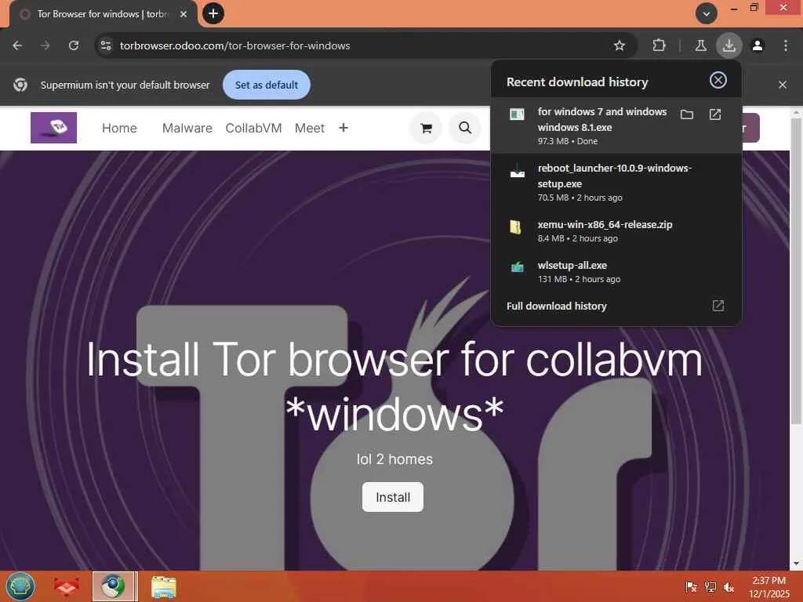The width and height of the screenshot is (803, 602).
Task: Click the scrollbar down arrow
Action: [x=796, y=564]
